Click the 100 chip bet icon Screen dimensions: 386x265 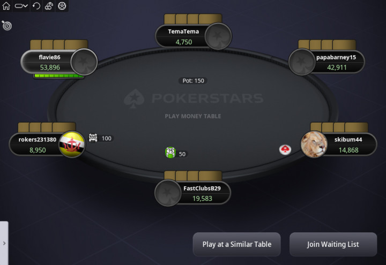pos(93,138)
